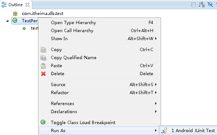Toggle alphabetical sort in Outline
This screenshot has width=217, height=135.
(202, 4)
